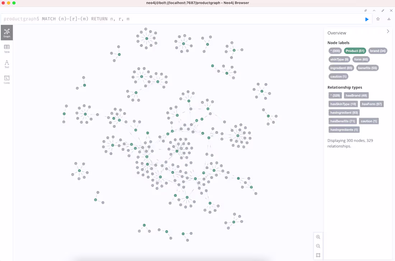Open the Code result view icon
This screenshot has height=261, width=395.
pyautogui.click(x=6, y=79)
